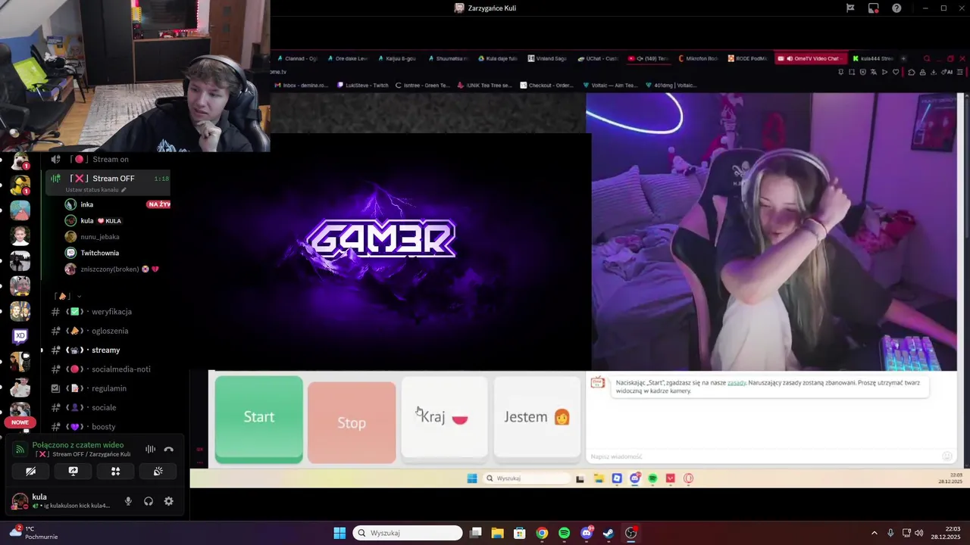Mute the Discord microphone

tap(128, 501)
